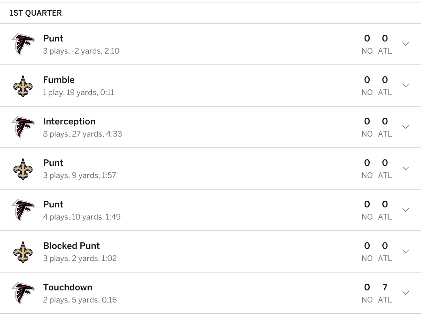Click Falcons logo on 10-yard Punt drive
This screenshot has height=314, width=421.
click(23, 210)
